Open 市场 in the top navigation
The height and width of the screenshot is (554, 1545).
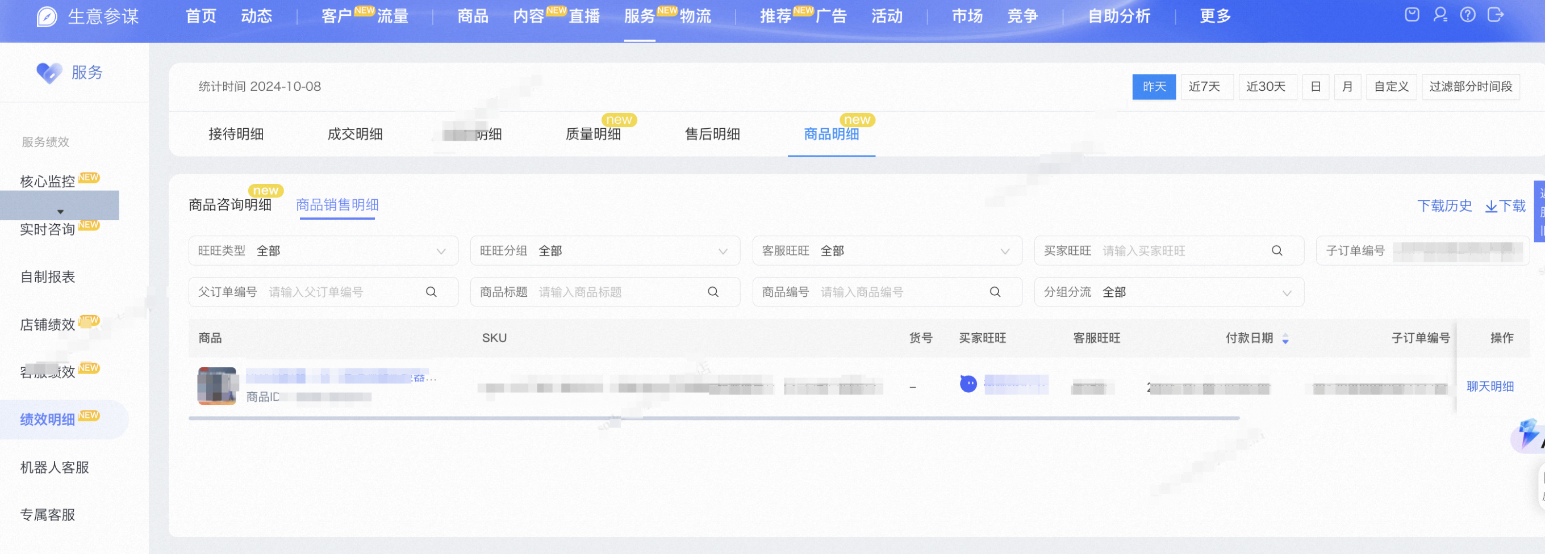[967, 16]
